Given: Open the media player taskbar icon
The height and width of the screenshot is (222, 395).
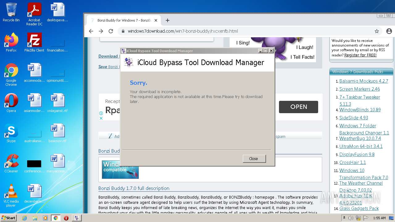Looking at the screenshot, I should (x=45, y=218).
